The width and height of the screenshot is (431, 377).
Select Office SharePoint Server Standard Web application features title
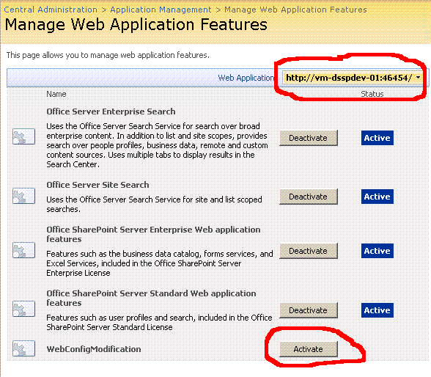(x=151, y=298)
